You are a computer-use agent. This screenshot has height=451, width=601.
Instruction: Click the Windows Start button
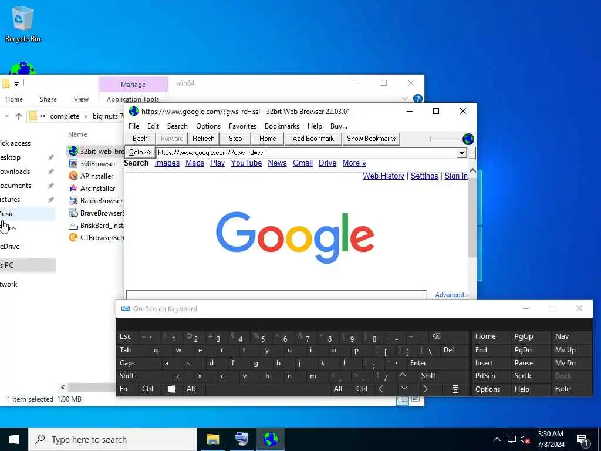click(x=14, y=439)
